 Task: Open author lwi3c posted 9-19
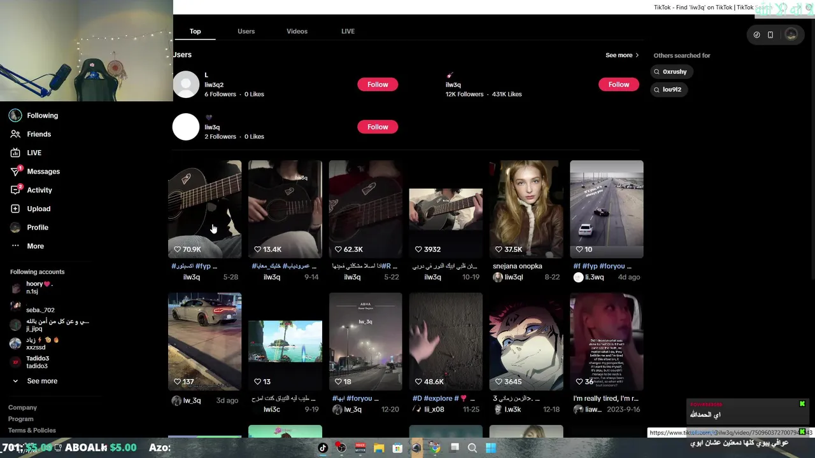coord(272,410)
